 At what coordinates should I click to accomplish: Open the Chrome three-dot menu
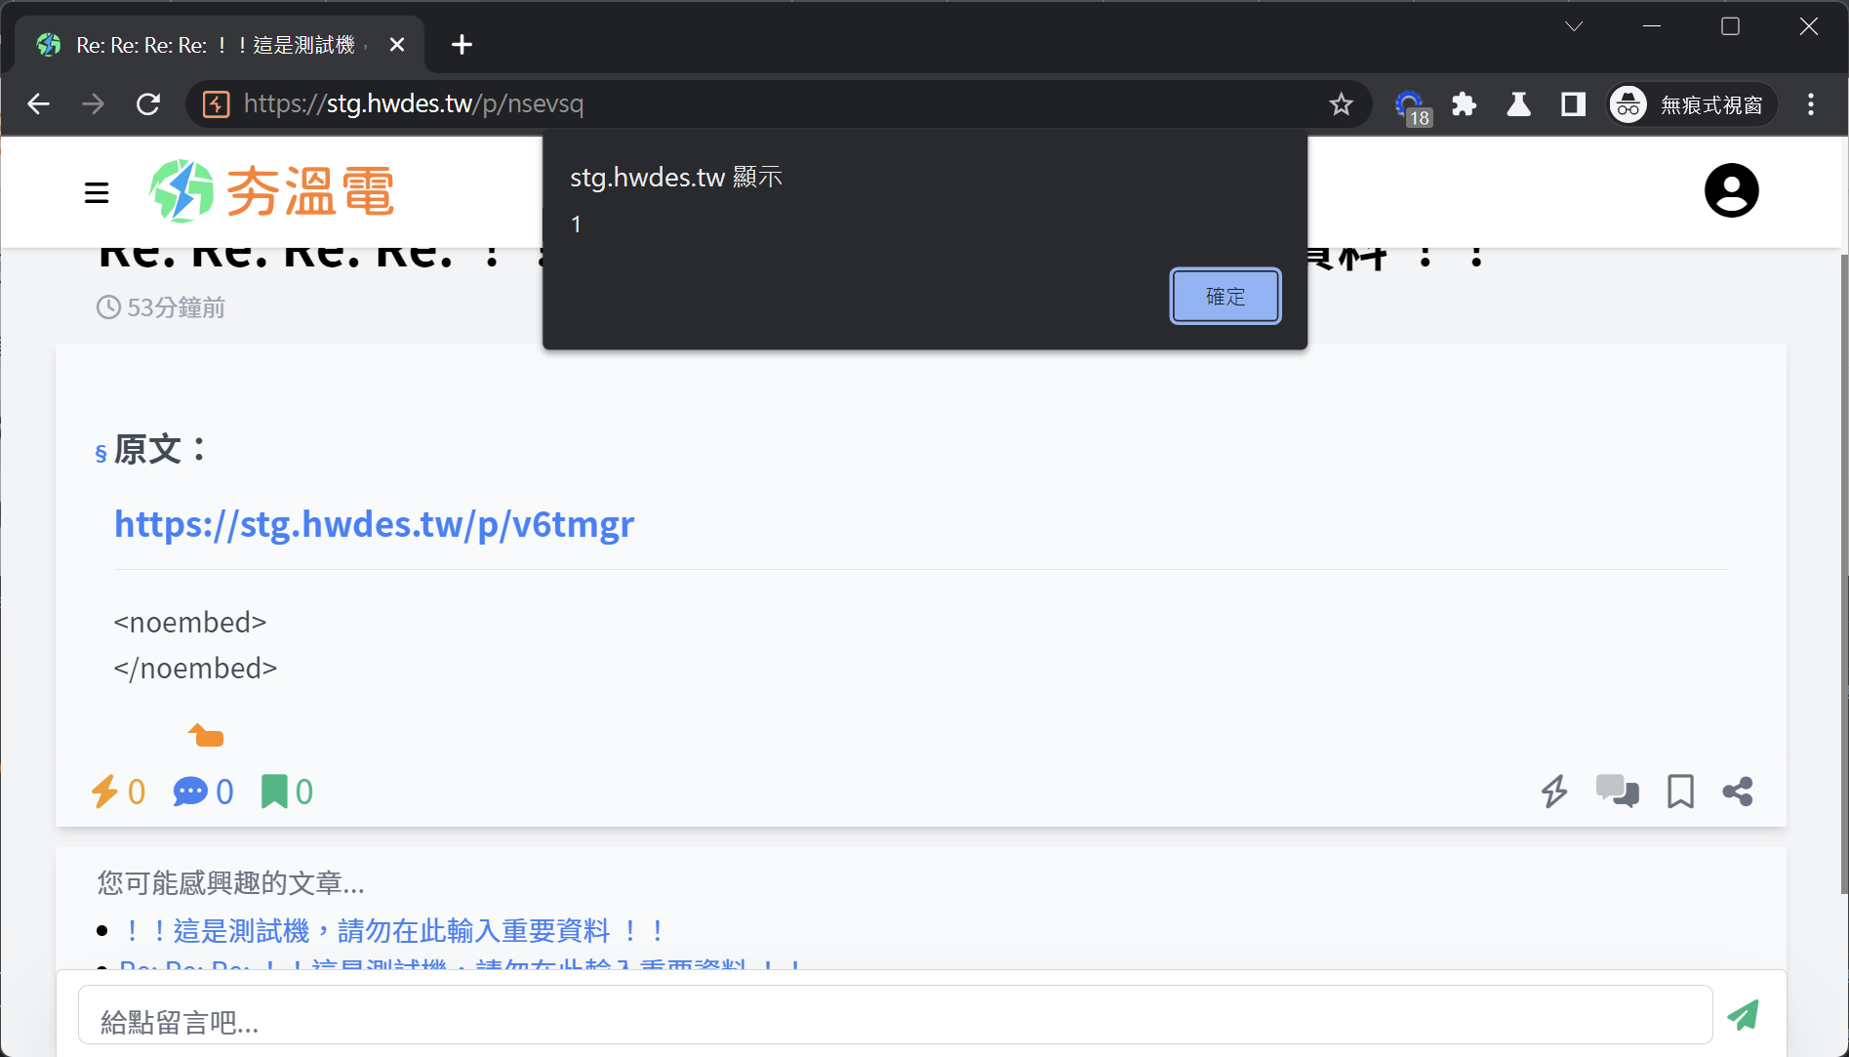(1811, 103)
